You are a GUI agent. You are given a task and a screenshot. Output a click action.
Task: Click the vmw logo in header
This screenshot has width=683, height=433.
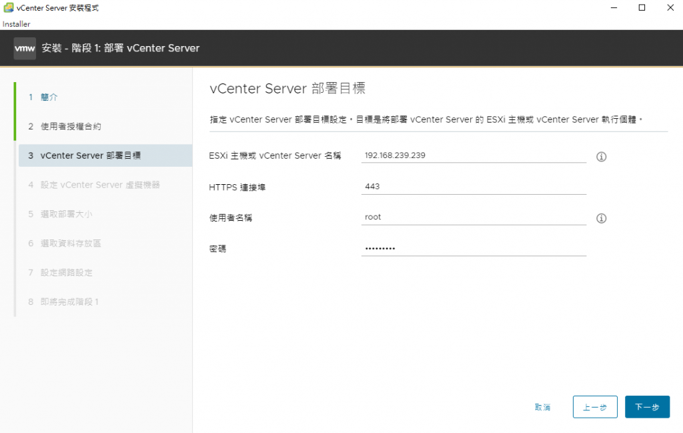pos(25,48)
